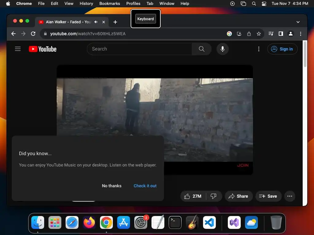Click the Keyboard tooltip button
The width and height of the screenshot is (314, 235).
[146, 19]
